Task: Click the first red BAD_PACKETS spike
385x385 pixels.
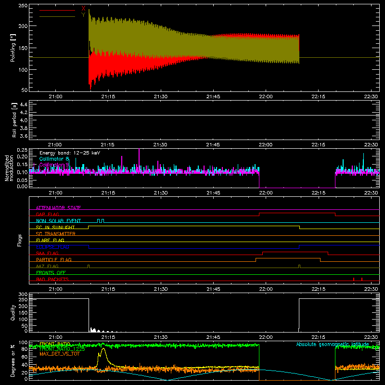Action: (354, 279)
